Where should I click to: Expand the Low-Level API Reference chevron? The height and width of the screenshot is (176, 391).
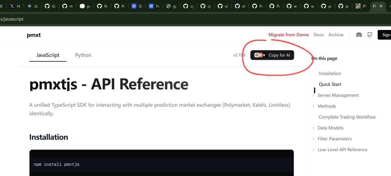(313, 150)
